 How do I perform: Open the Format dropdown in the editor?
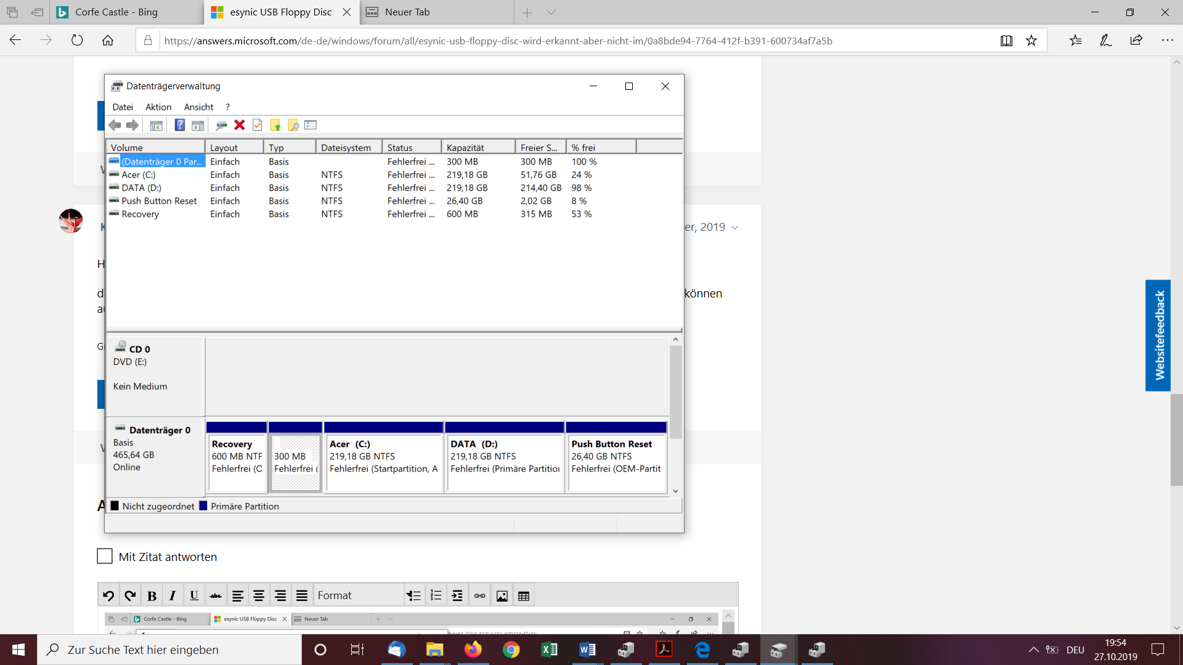pyautogui.click(x=359, y=595)
